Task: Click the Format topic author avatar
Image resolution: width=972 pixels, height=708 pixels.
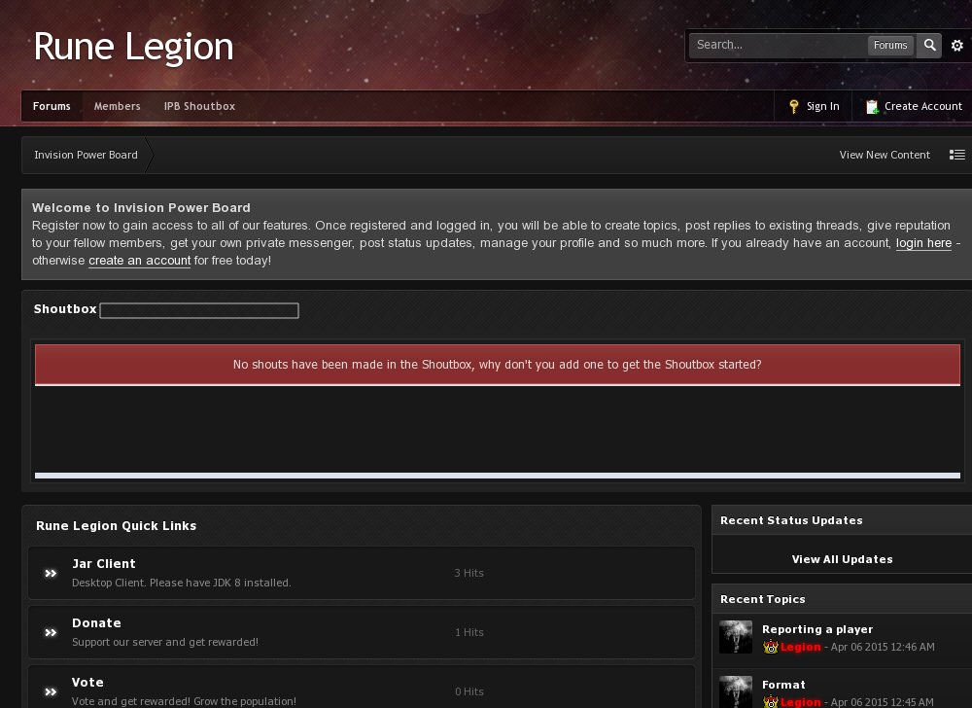Action: pyautogui.click(x=736, y=691)
